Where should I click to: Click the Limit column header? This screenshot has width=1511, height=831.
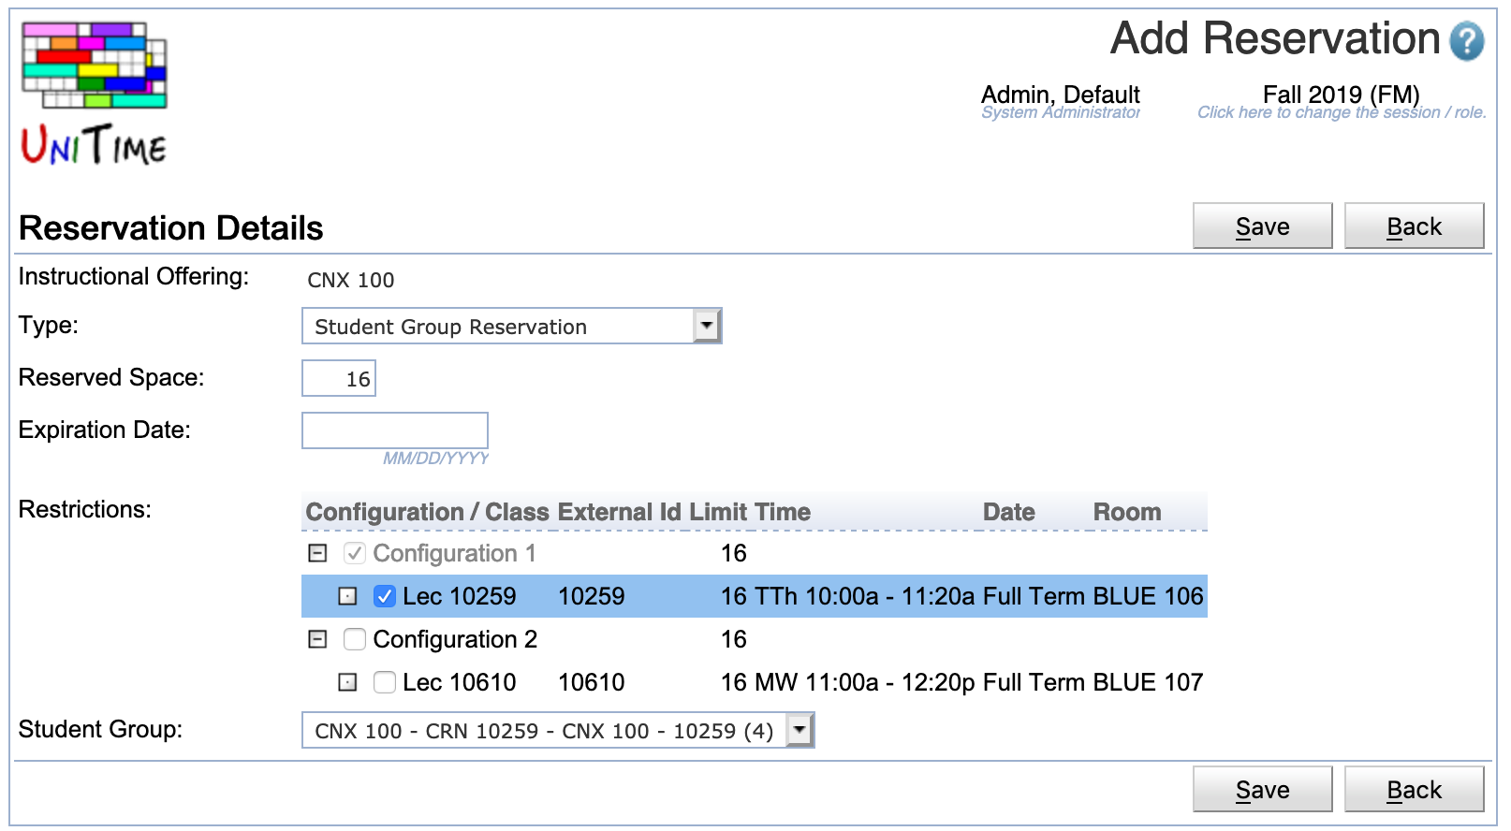click(718, 512)
